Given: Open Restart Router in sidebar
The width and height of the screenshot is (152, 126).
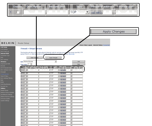Looking at the screenshot, I should click(5, 90).
